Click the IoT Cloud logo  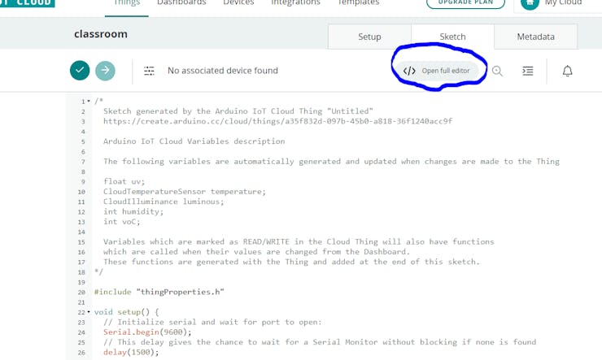28,3
